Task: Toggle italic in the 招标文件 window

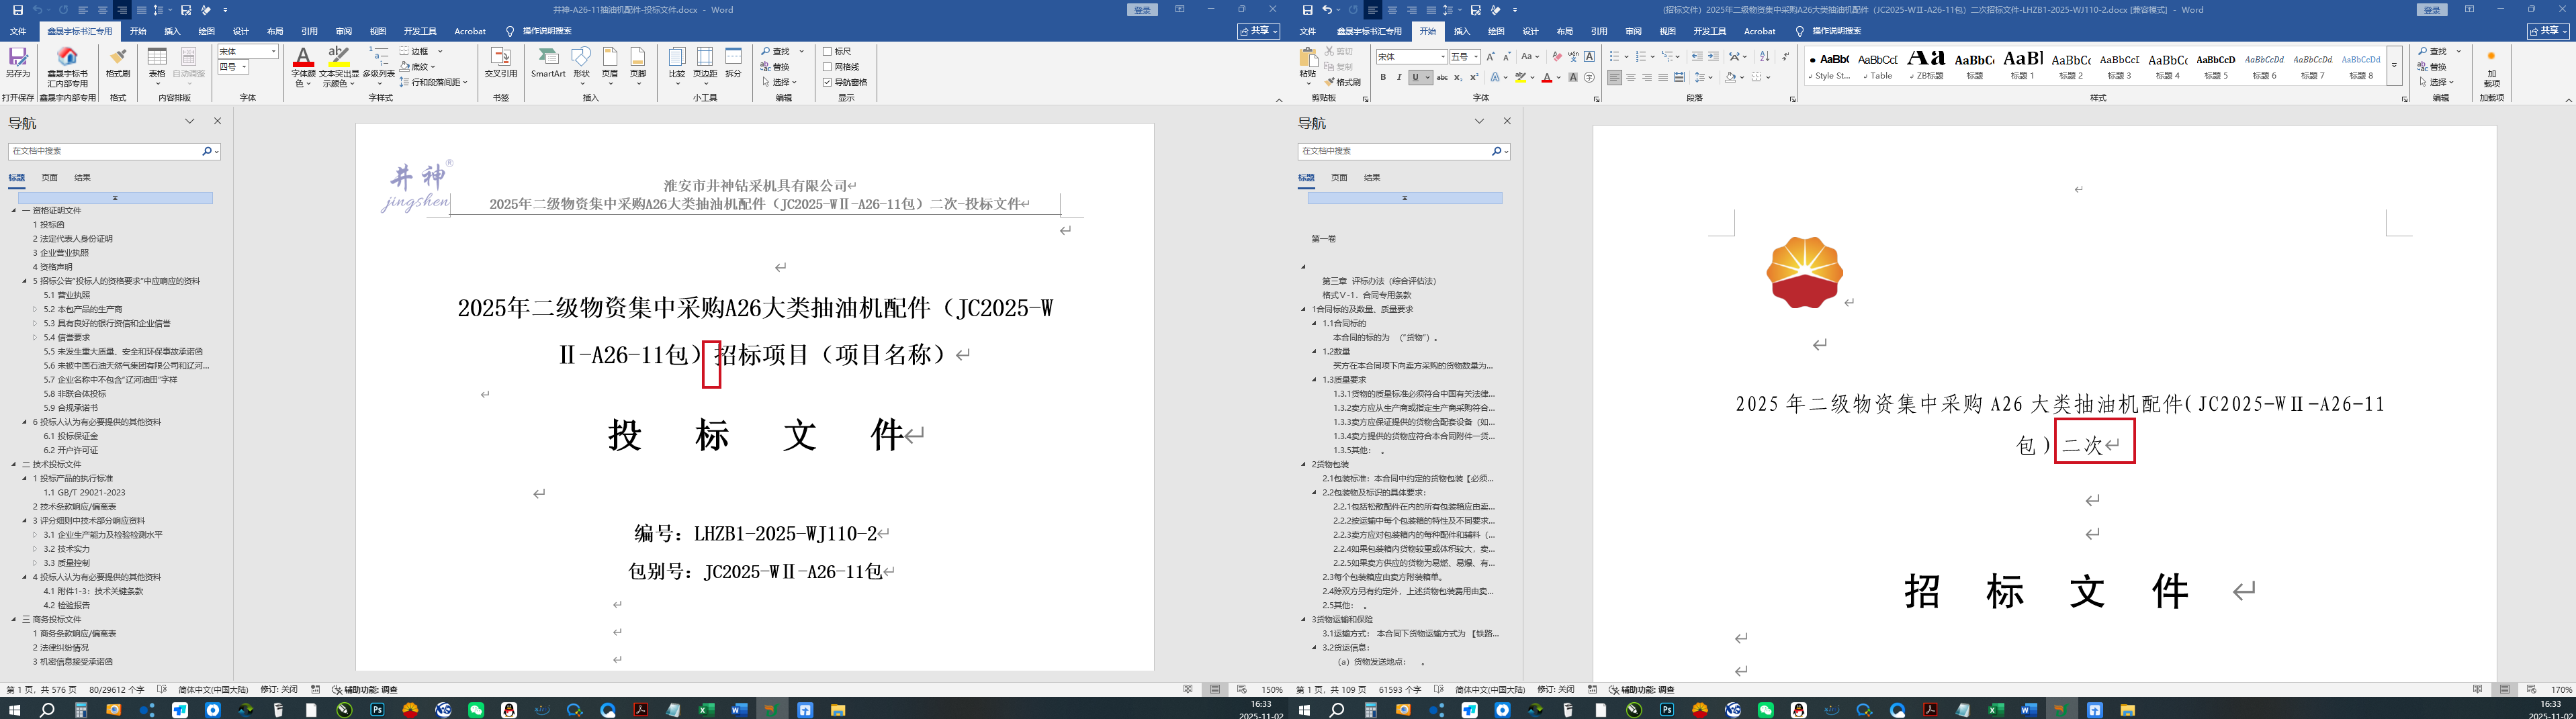Action: click(1399, 77)
